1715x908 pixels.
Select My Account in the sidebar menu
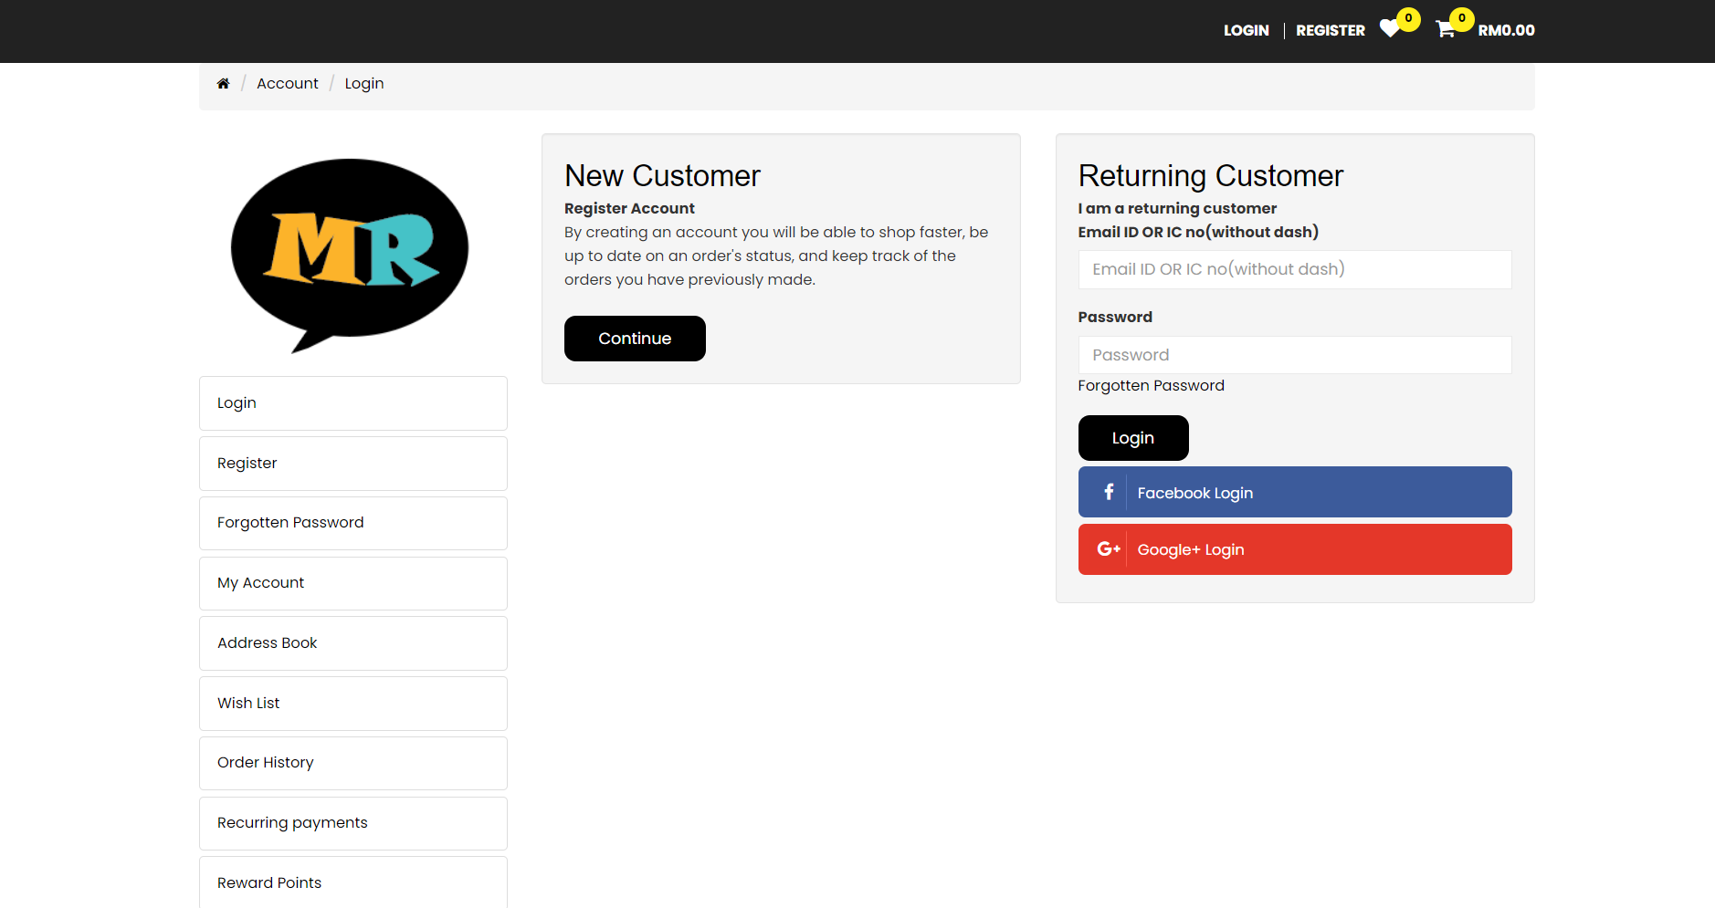click(x=352, y=583)
